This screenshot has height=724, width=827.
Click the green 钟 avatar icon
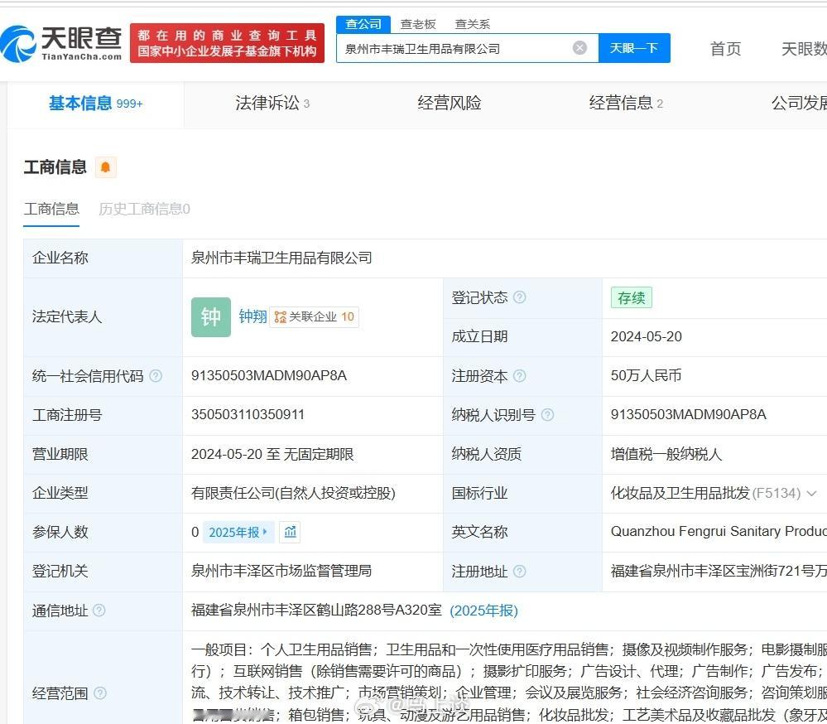(x=211, y=316)
